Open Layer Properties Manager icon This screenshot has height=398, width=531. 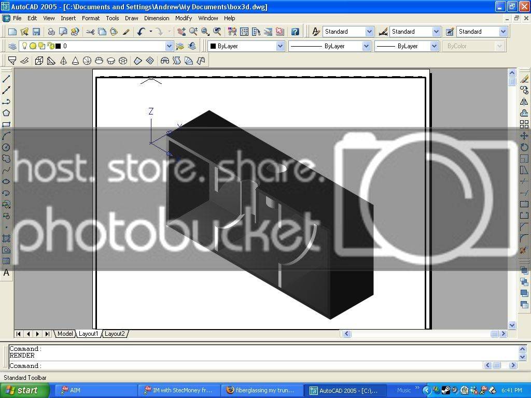pyautogui.click(x=12, y=46)
